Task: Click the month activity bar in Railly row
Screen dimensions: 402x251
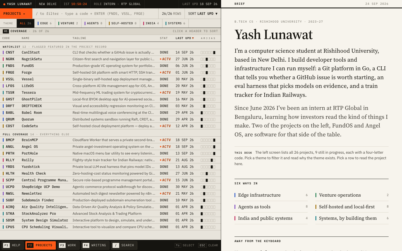Action: (208, 160)
